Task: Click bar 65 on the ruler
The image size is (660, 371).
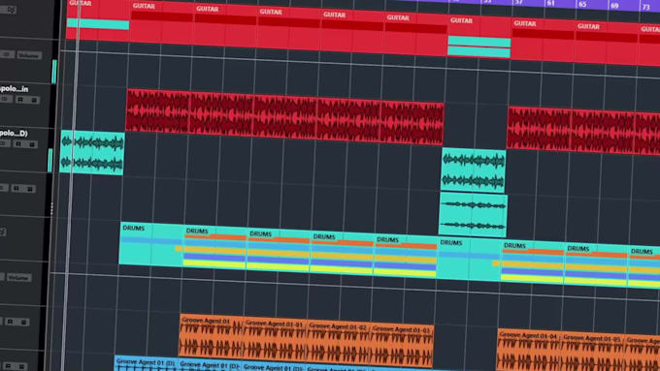Action: [x=582, y=4]
